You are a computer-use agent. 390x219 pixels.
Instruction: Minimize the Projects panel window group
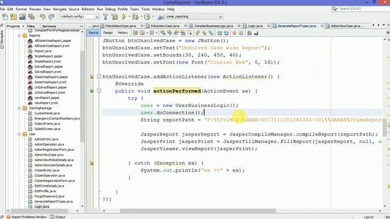81,26
